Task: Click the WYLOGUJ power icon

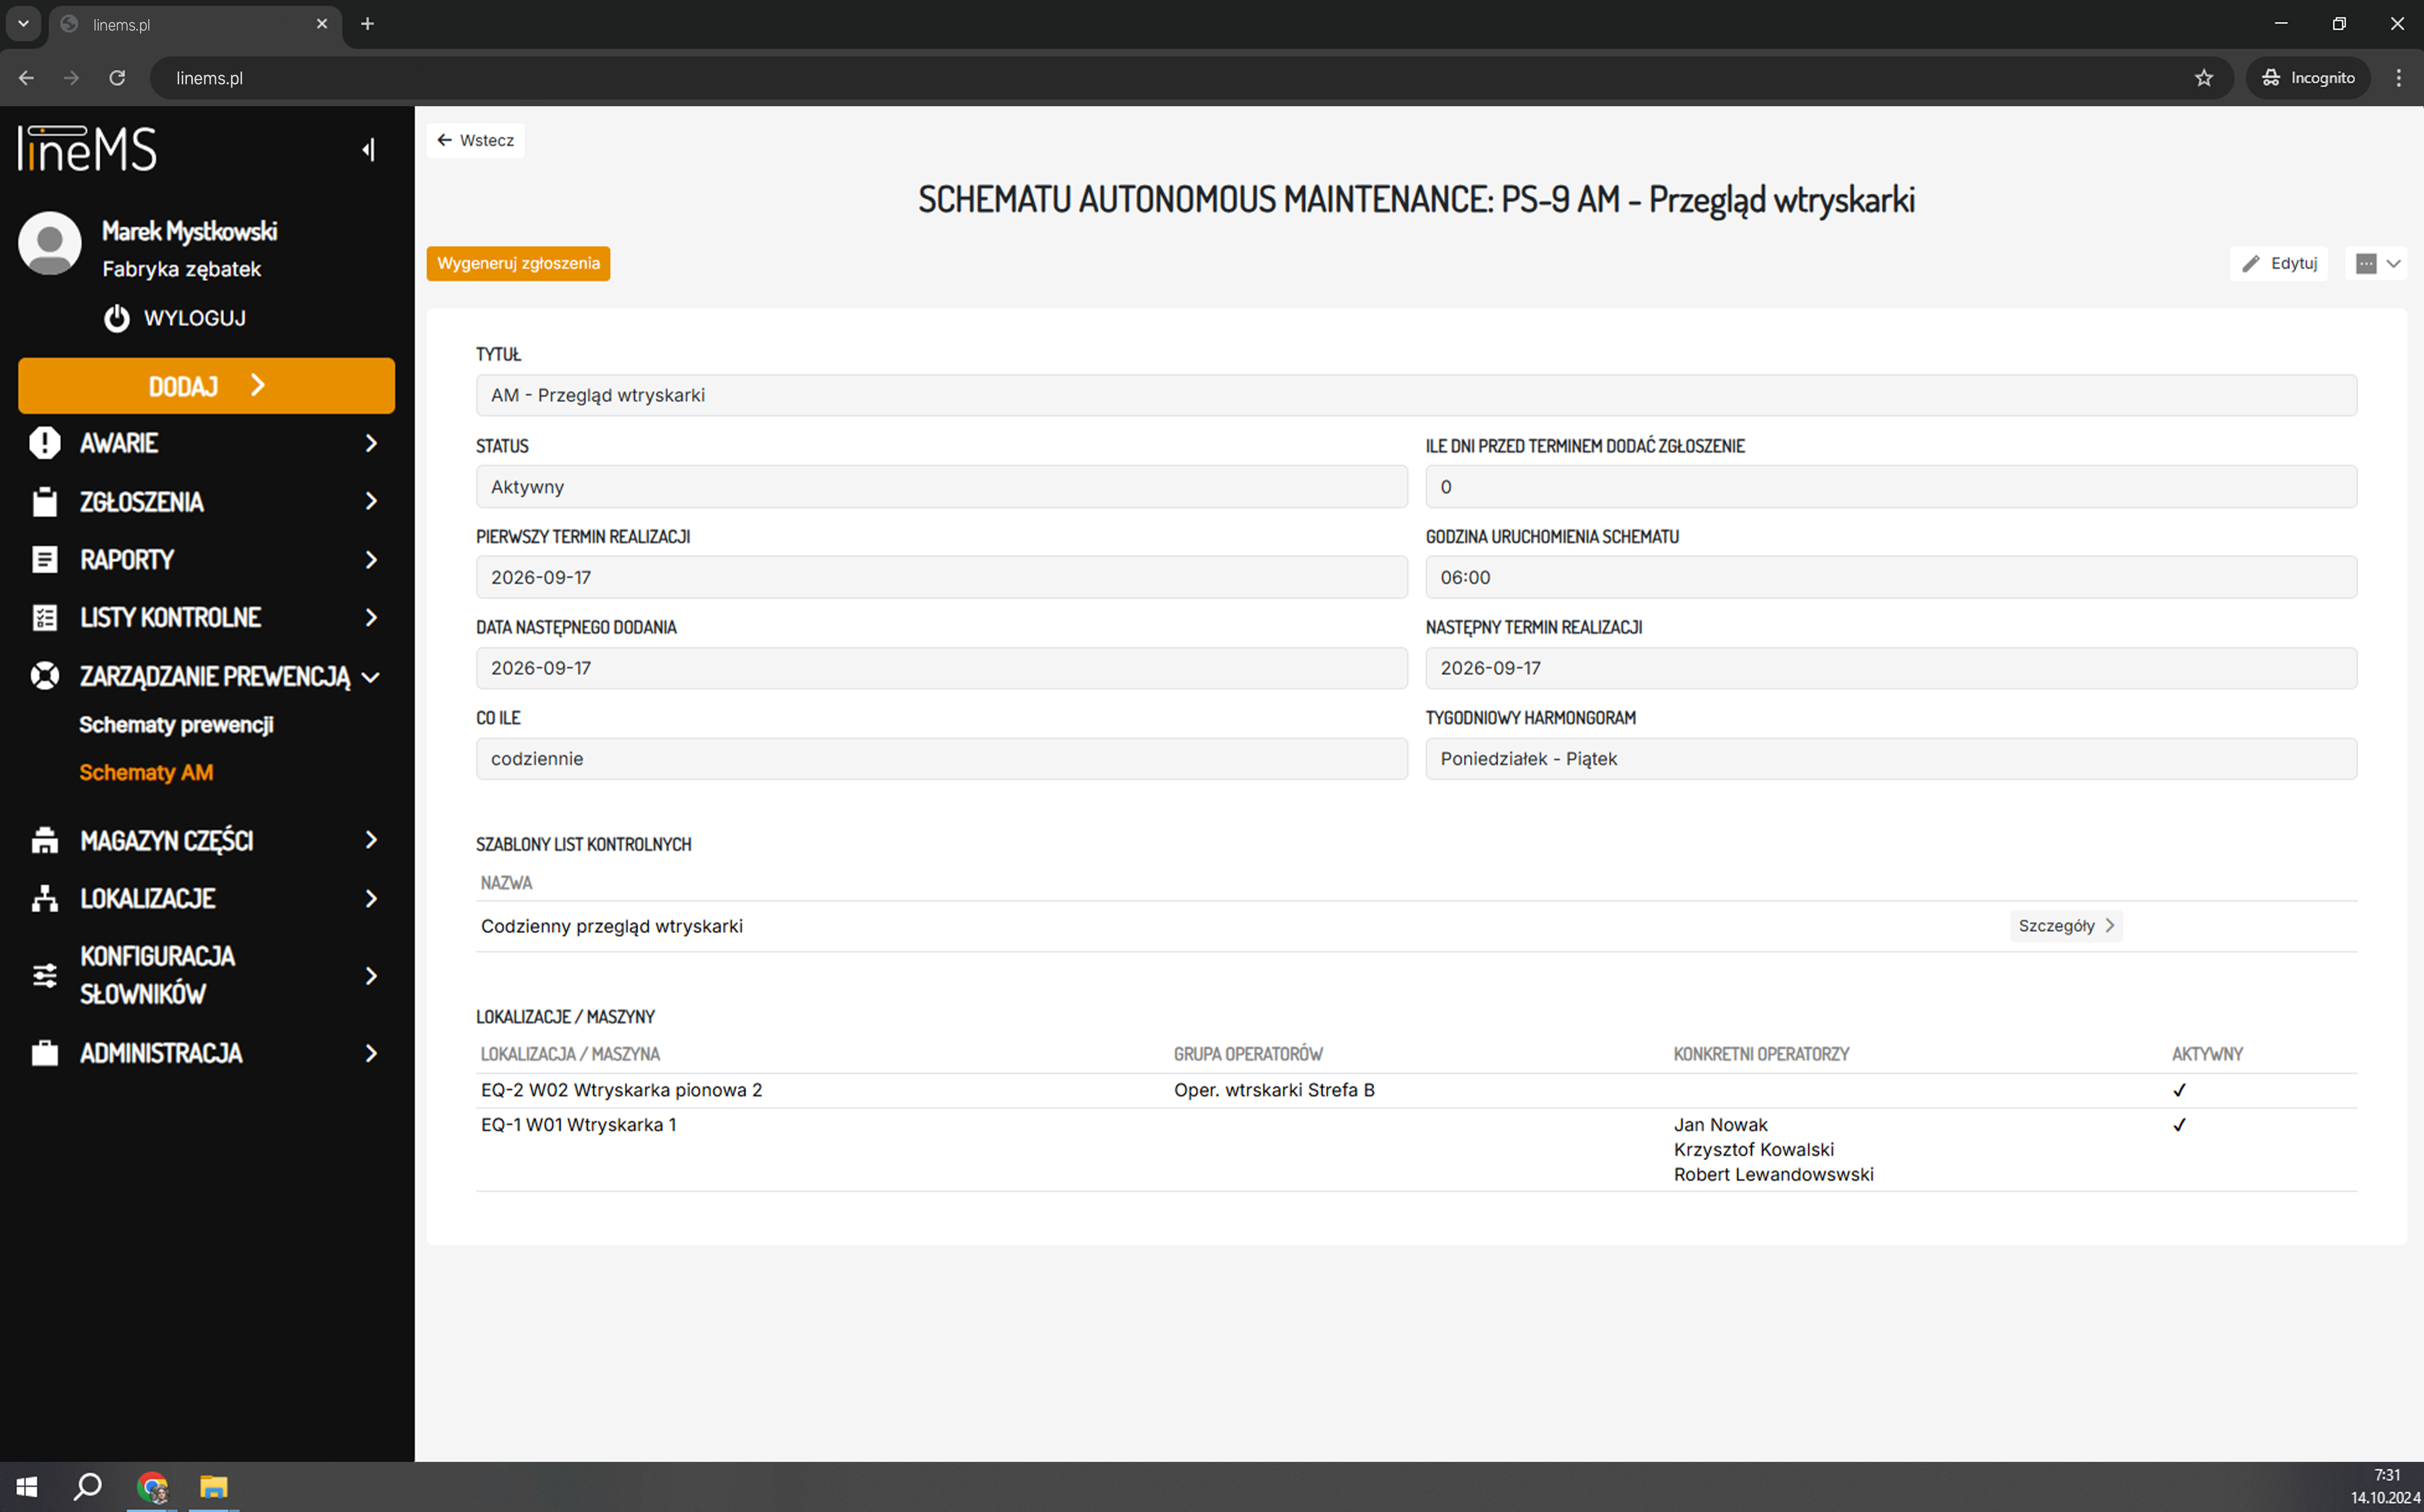Action: pyautogui.click(x=117, y=318)
